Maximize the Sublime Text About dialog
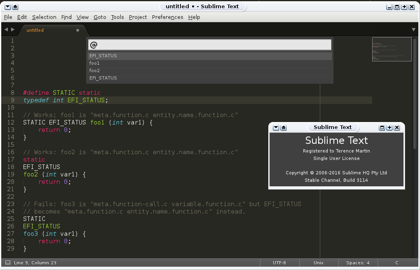The image size is (420, 270). [x=382, y=127]
